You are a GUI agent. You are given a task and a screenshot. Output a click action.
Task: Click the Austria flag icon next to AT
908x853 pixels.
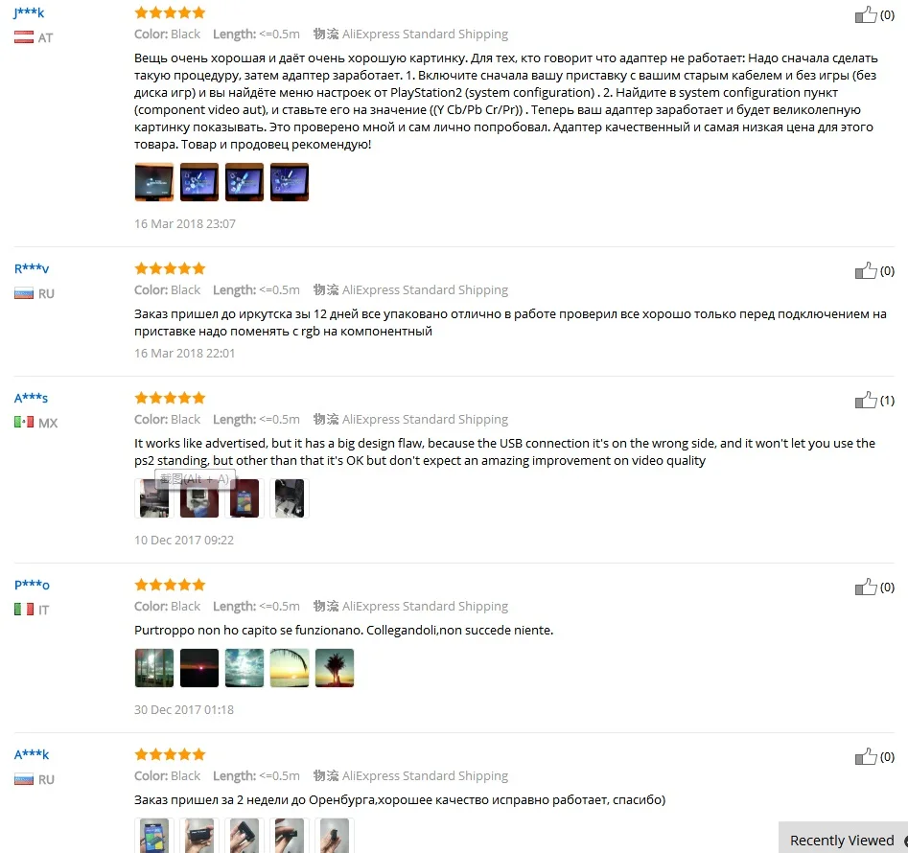(24, 37)
